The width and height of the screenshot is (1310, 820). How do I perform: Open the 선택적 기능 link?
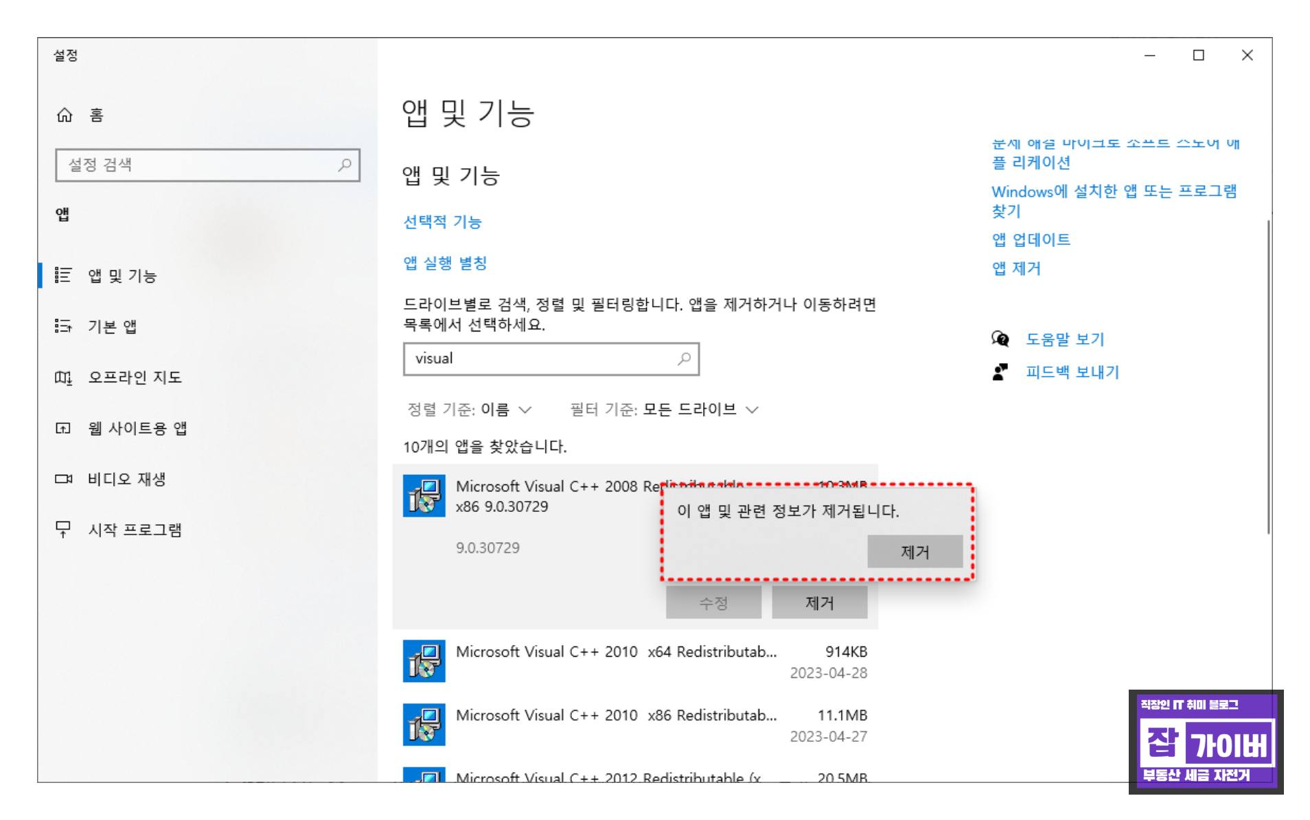click(x=442, y=222)
